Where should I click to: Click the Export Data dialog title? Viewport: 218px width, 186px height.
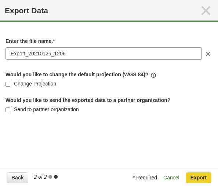coord(26,11)
